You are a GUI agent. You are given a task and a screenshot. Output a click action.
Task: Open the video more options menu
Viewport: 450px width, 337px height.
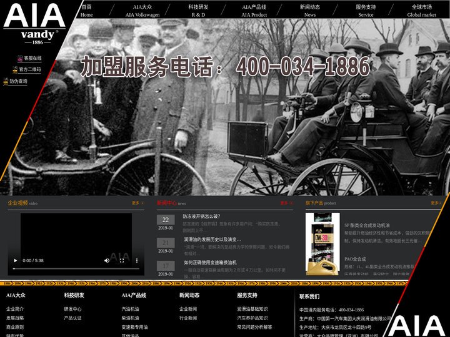[137, 260]
